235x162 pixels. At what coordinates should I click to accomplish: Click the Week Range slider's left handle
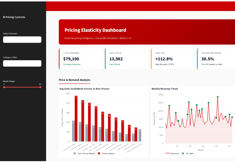point(4,87)
